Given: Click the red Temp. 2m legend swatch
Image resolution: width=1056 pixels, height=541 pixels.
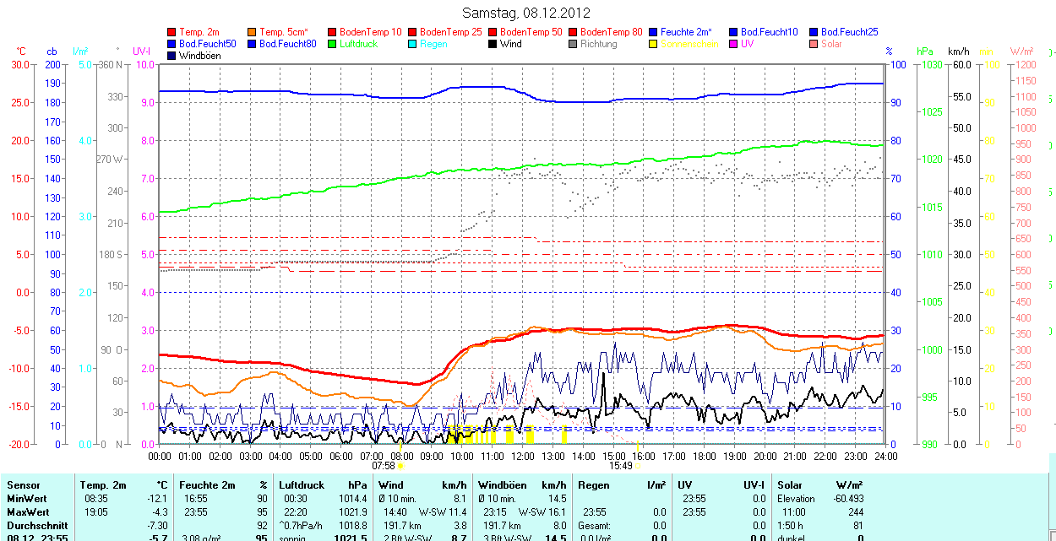Looking at the screenshot, I should pos(172,32).
